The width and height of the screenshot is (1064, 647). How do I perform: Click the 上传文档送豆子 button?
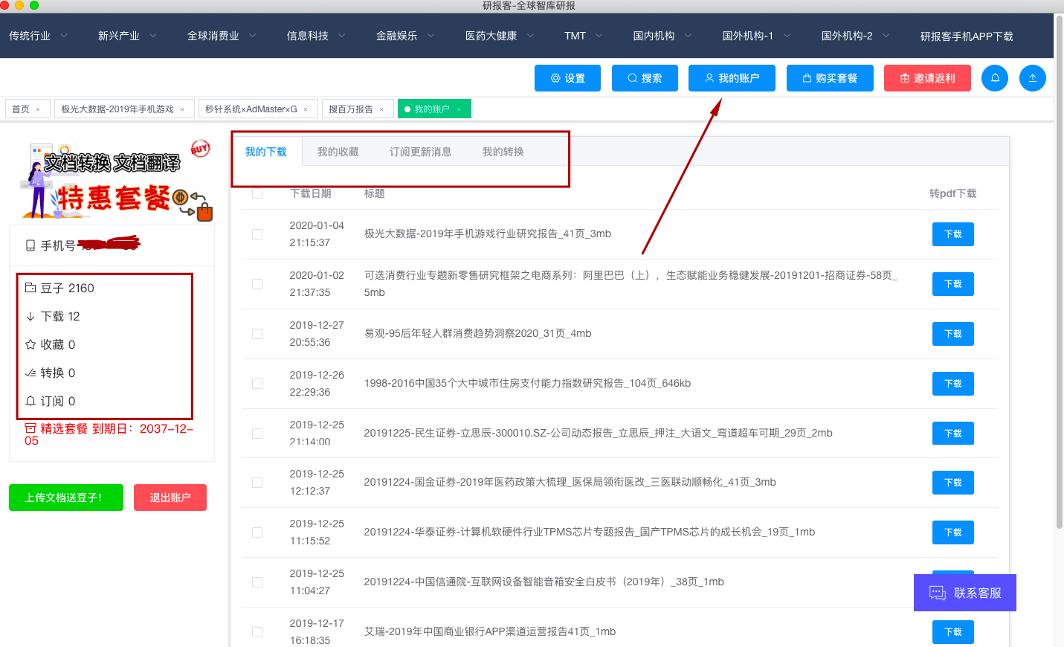click(65, 497)
